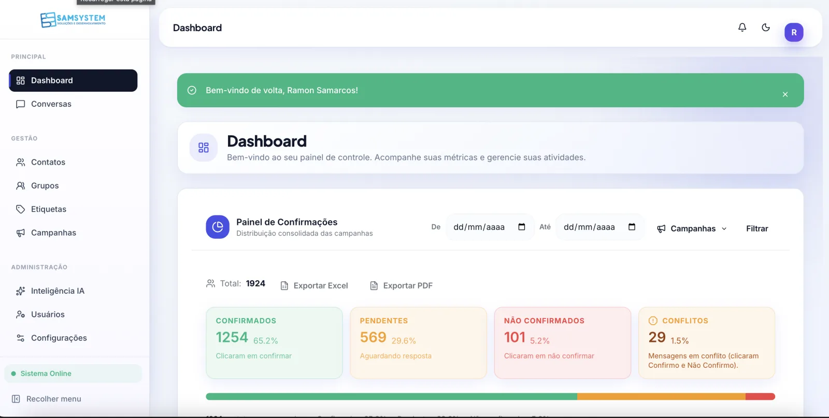Click the Grupos people icon
This screenshot has width=829, height=418.
click(x=21, y=185)
